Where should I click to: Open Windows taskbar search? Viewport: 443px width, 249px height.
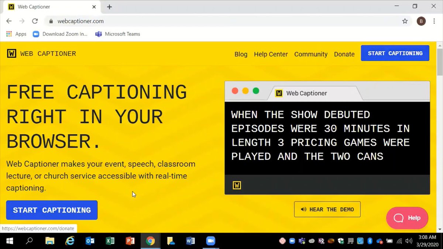pyautogui.click(x=29, y=241)
